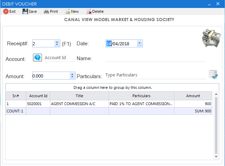
Task: Delete the current voucher
Action: point(95,11)
